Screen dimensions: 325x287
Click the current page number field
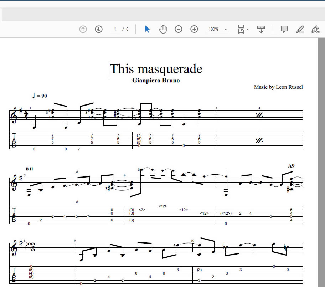(115, 29)
